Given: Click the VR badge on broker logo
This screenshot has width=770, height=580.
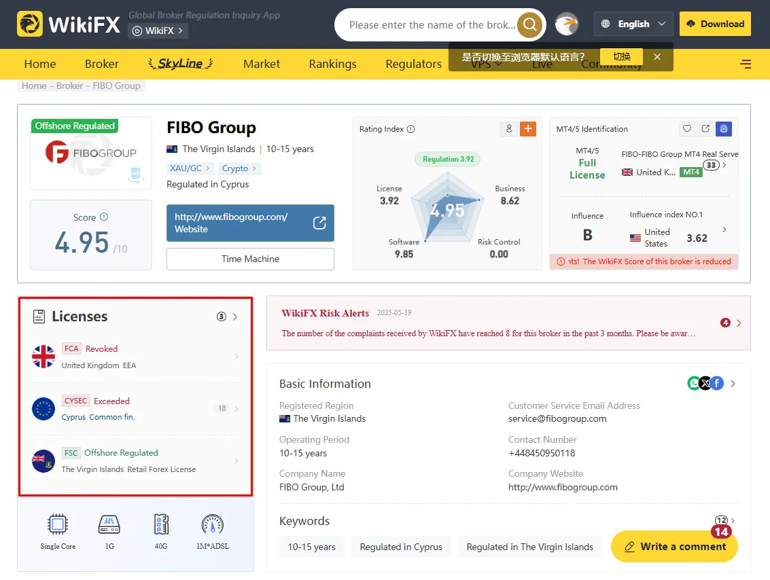Looking at the screenshot, I should pyautogui.click(x=136, y=175).
